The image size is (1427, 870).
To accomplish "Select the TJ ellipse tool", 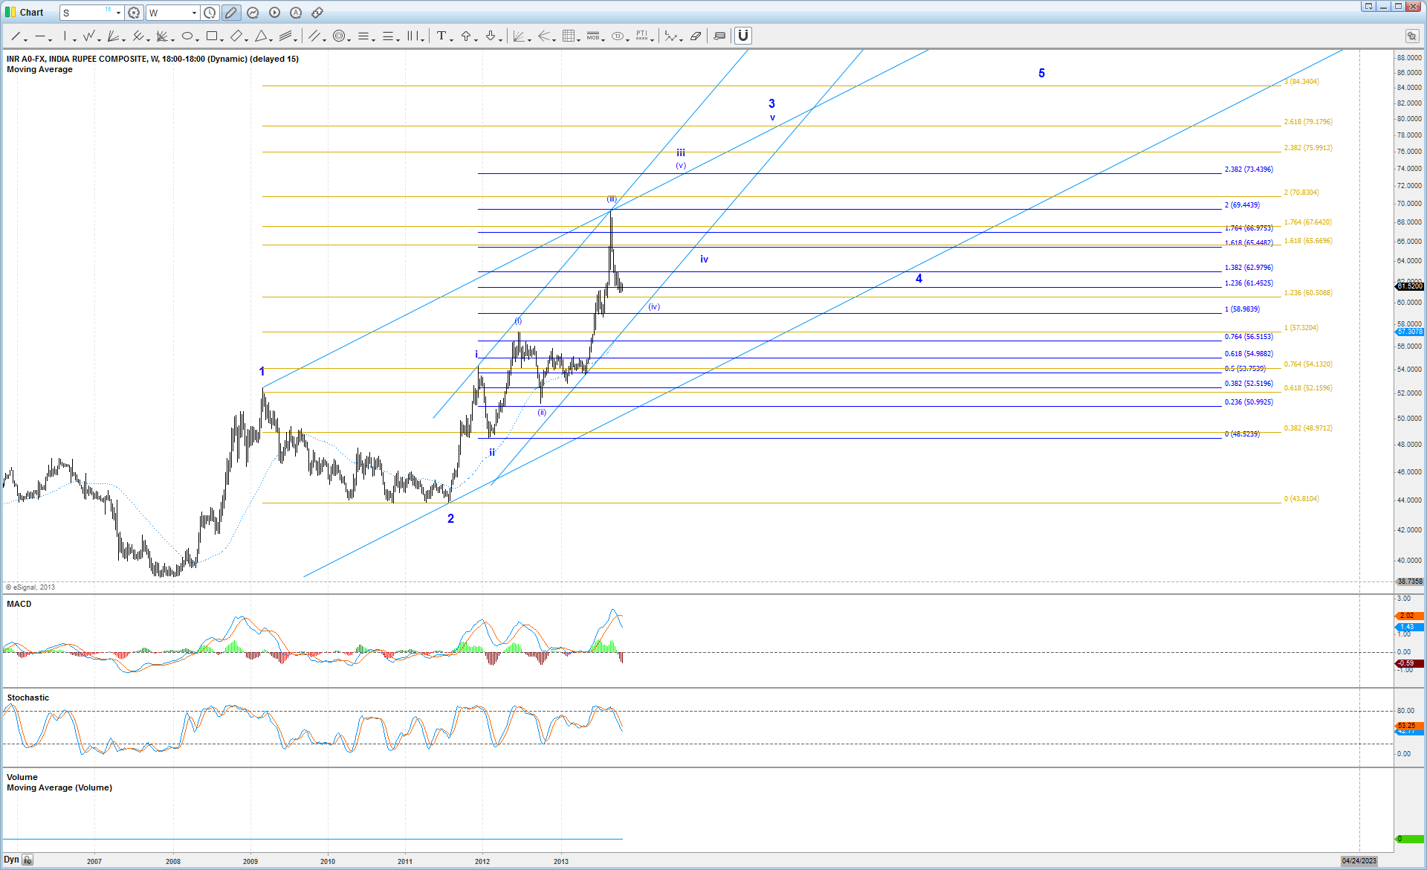I will (x=618, y=36).
